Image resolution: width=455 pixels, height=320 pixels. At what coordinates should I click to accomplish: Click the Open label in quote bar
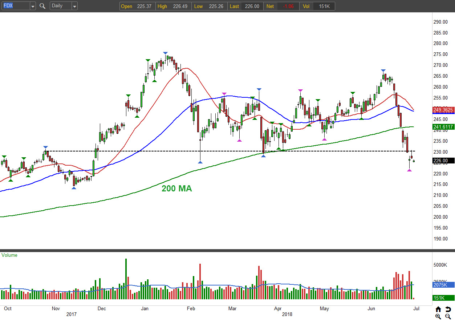point(127,6)
